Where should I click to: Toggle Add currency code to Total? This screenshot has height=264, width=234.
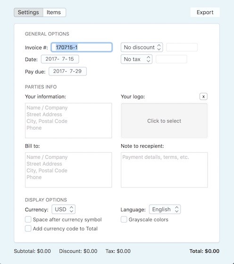pyautogui.click(x=28, y=229)
